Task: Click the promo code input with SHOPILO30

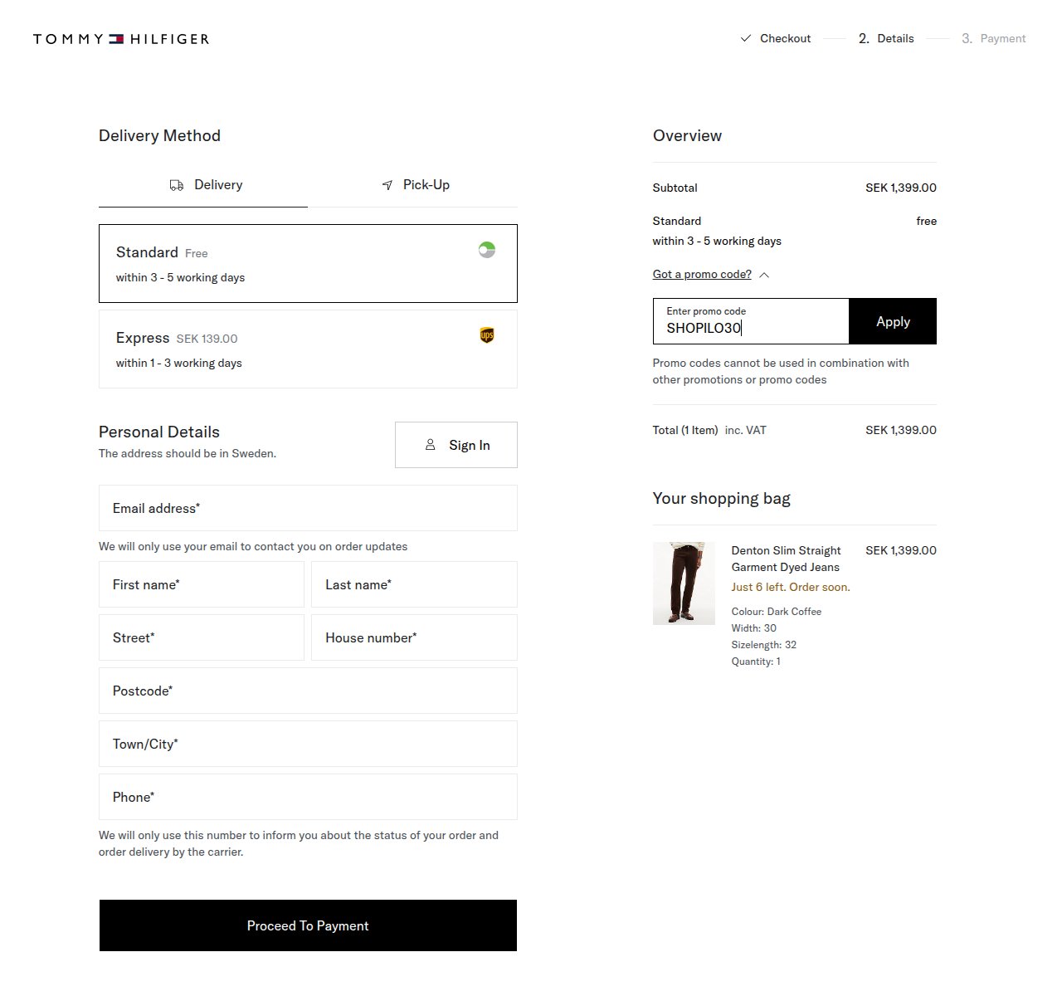Action: 751,321
